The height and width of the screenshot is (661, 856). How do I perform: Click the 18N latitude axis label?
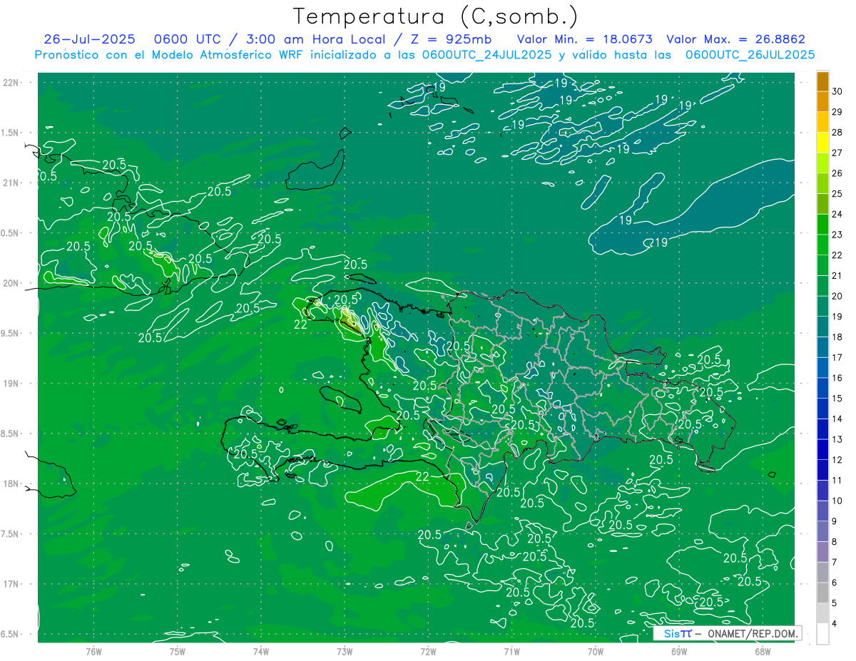[12, 483]
